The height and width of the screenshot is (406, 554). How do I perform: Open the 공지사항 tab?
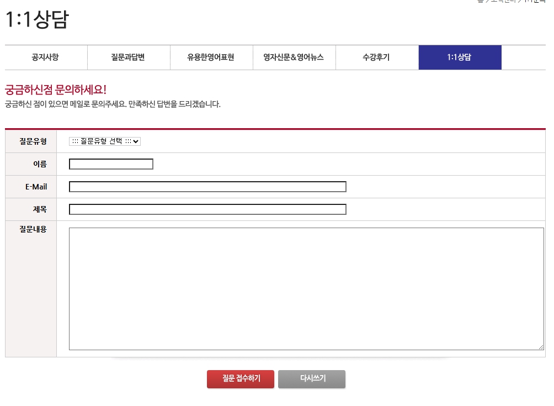pos(46,57)
